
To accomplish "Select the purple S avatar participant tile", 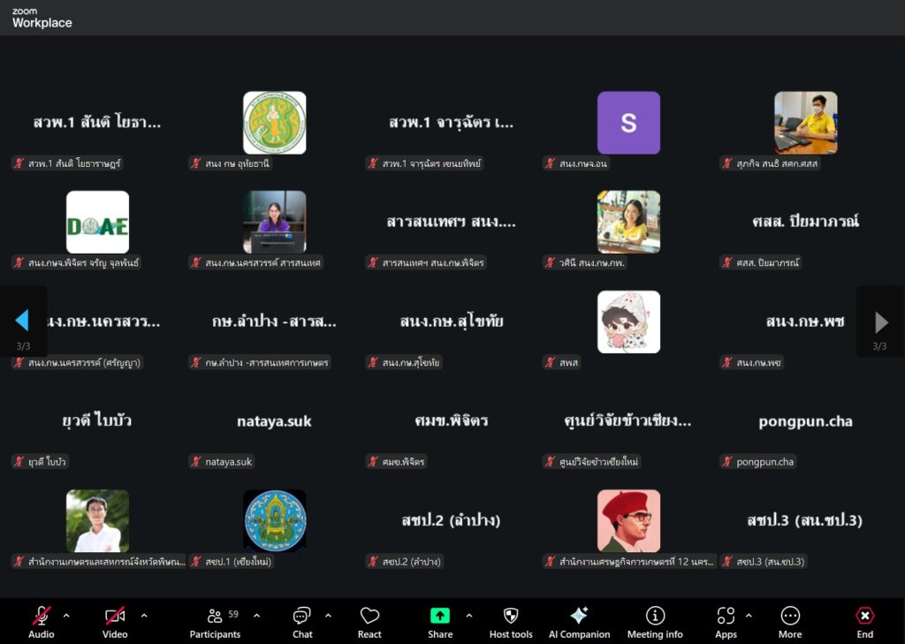I will [x=628, y=123].
